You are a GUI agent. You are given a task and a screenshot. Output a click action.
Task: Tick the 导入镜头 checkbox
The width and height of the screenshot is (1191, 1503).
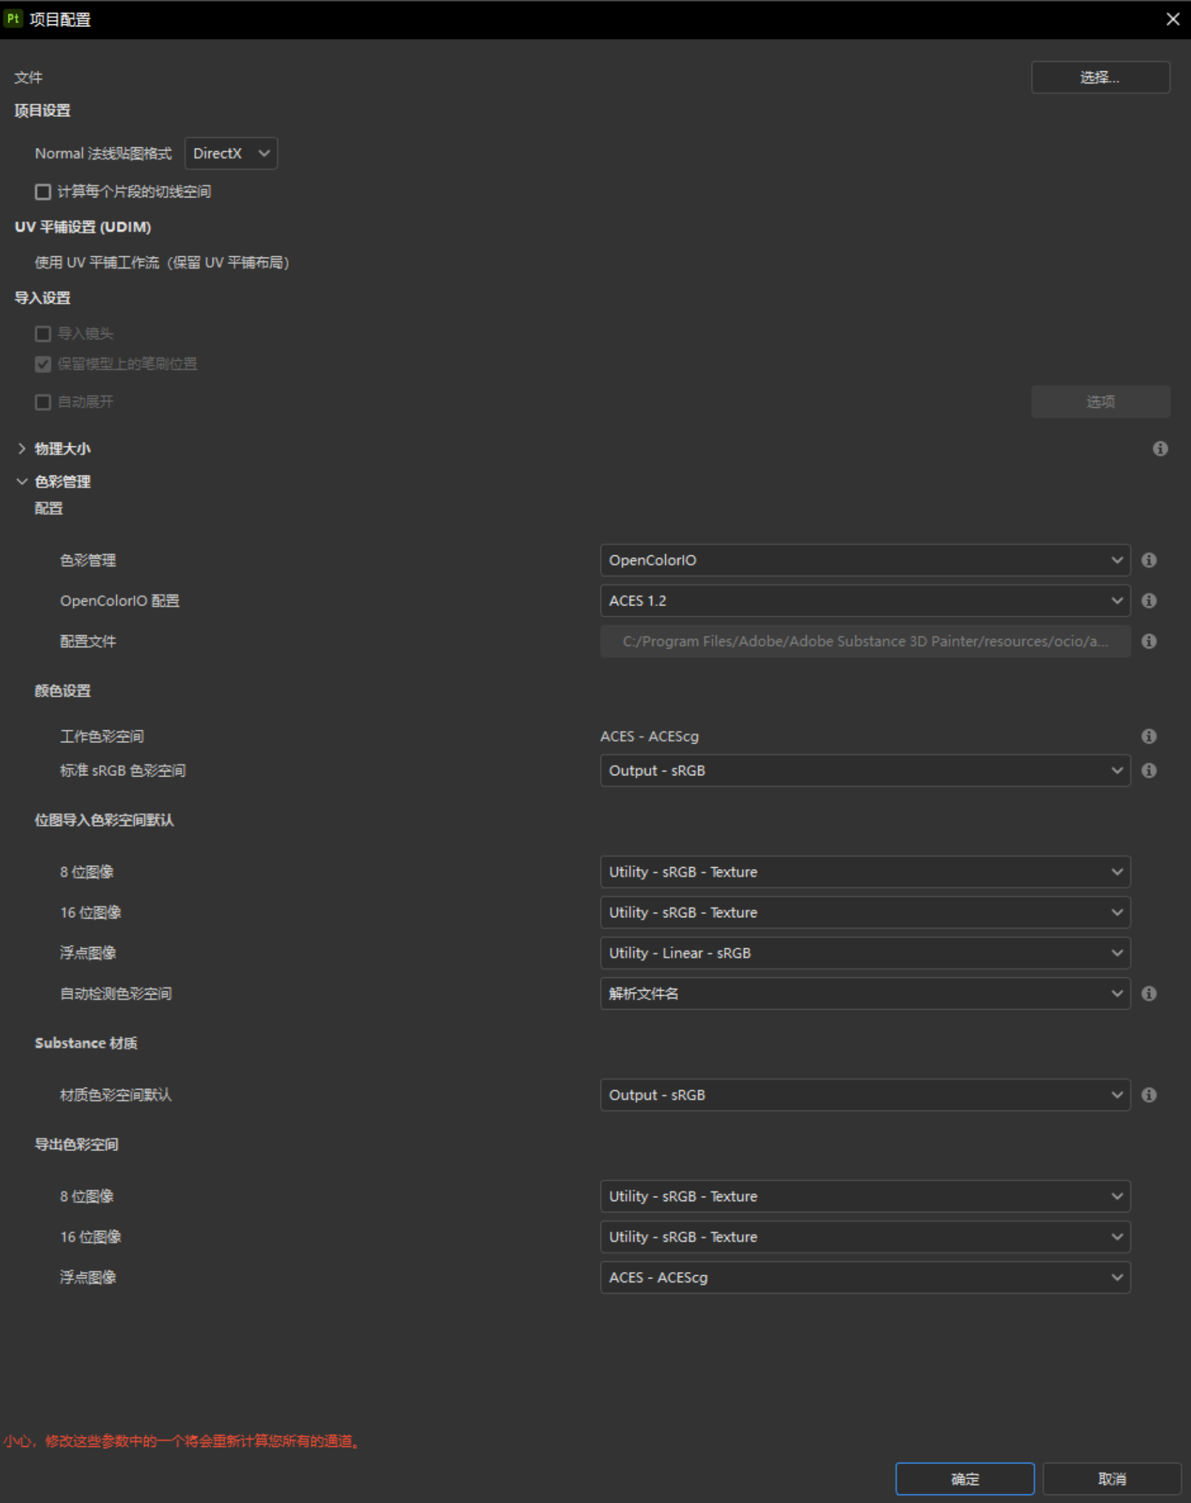tap(42, 334)
